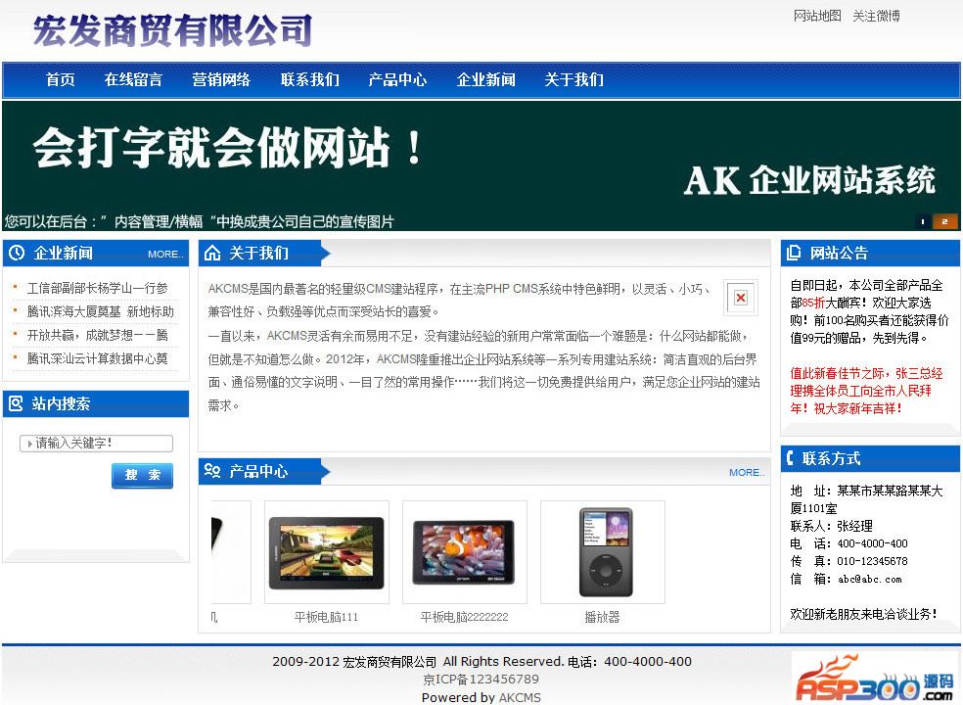963x705 pixels.
Task: Focus the 请输入关键字 search field
Action: point(101,444)
